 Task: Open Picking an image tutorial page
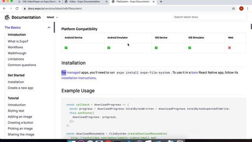[x=20, y=129]
